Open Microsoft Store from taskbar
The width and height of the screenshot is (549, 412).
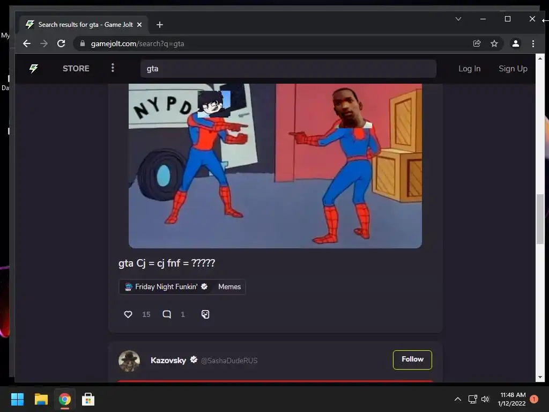[88, 399]
